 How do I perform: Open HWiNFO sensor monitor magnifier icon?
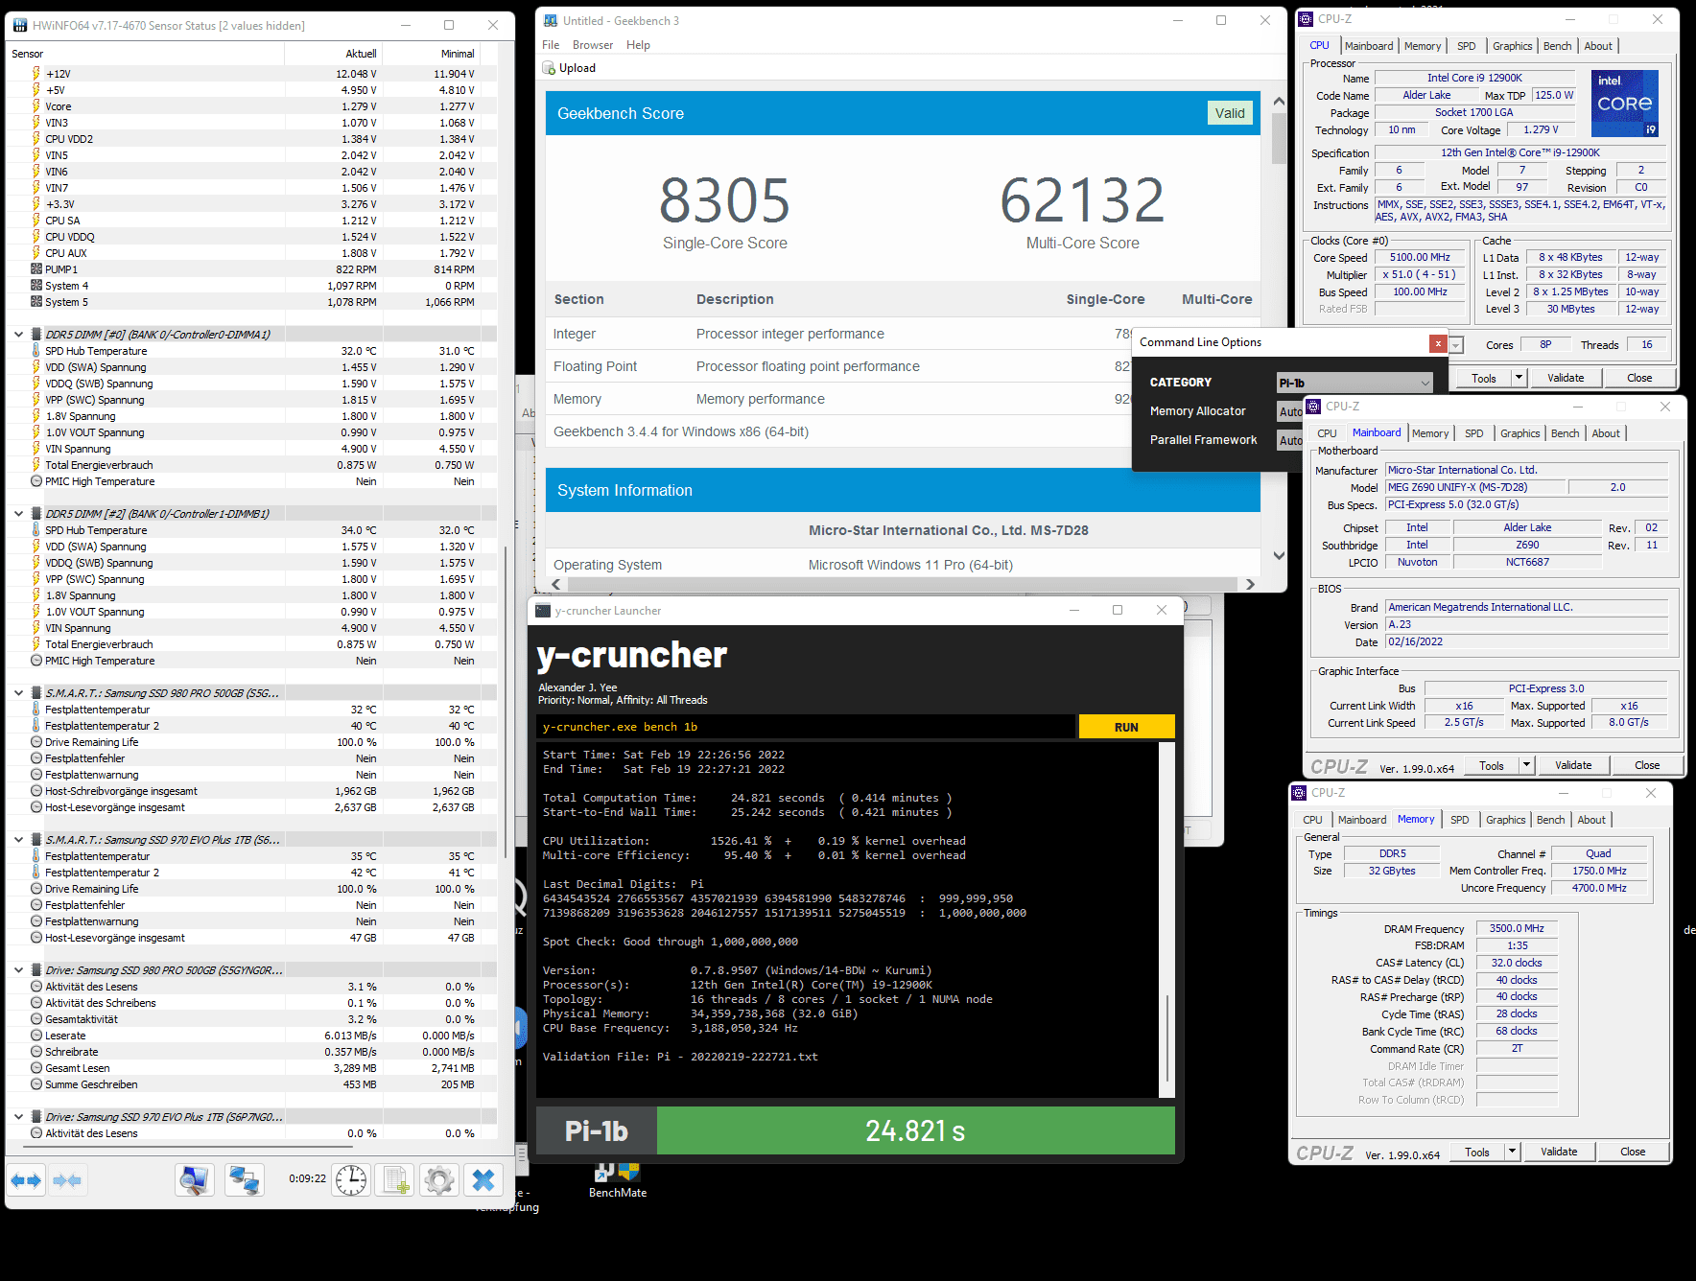pyautogui.click(x=195, y=1180)
